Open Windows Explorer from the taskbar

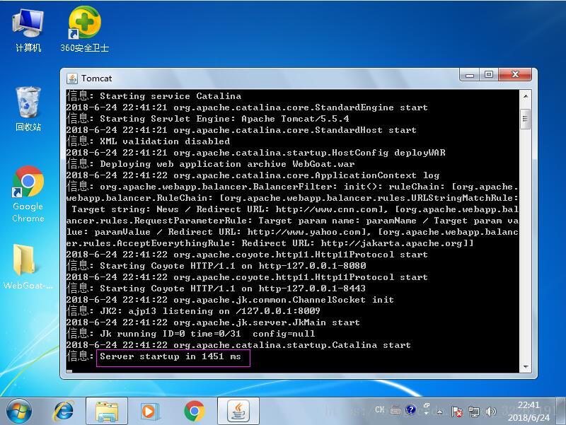pyautogui.click(x=107, y=412)
